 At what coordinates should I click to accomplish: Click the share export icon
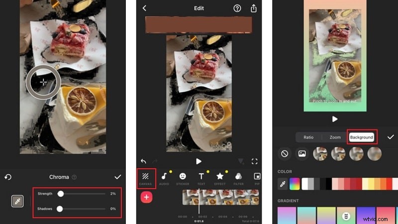pyautogui.click(x=254, y=8)
